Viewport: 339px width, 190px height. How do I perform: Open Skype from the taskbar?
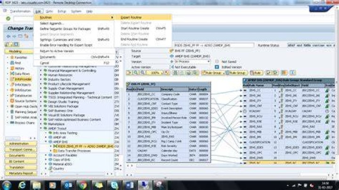pyautogui.click(x=114, y=185)
